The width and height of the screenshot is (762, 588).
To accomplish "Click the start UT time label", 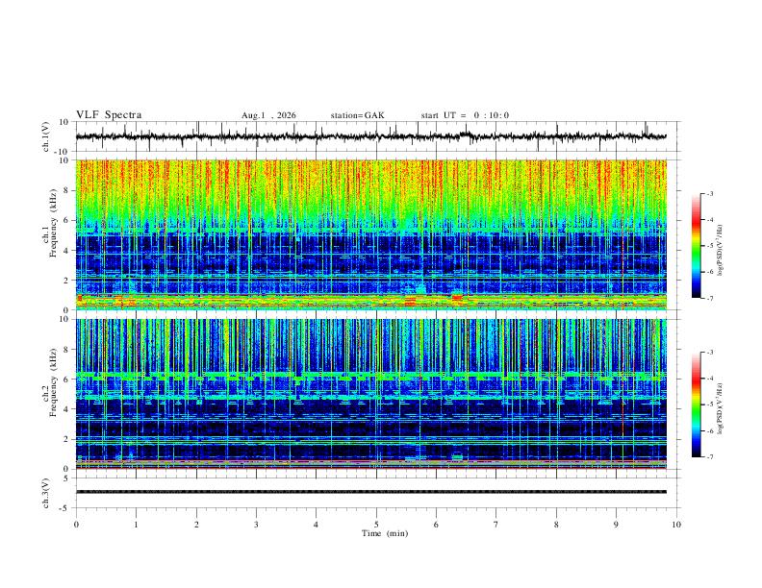I will 465,115.
